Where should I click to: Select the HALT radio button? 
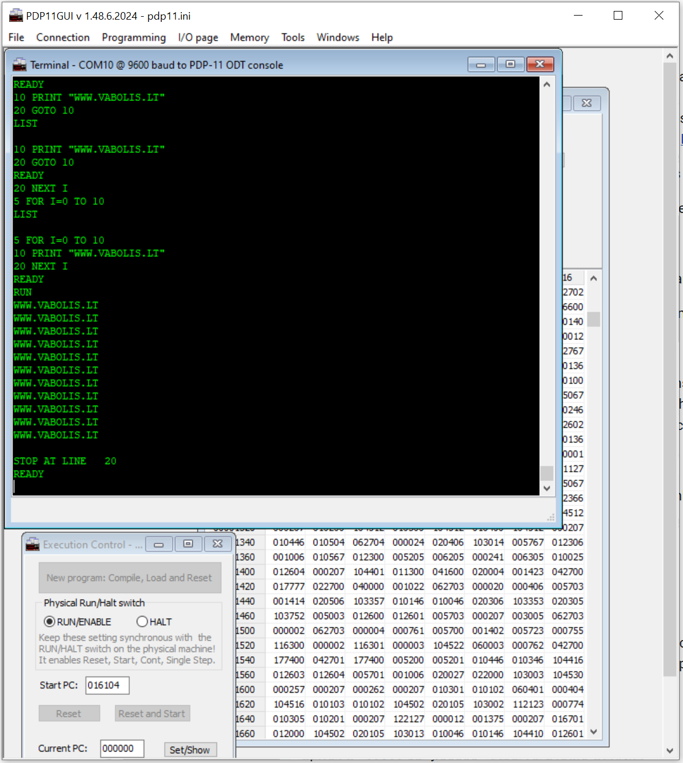click(142, 622)
